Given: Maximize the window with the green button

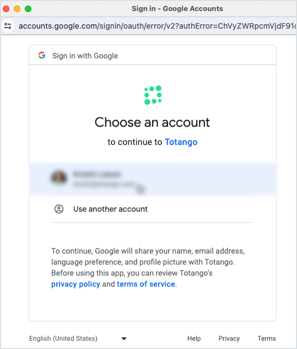Looking at the screenshot, I should 28,9.
